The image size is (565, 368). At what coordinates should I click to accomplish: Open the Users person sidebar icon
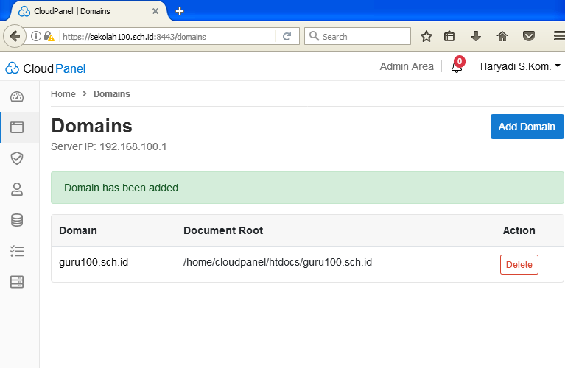point(16,189)
